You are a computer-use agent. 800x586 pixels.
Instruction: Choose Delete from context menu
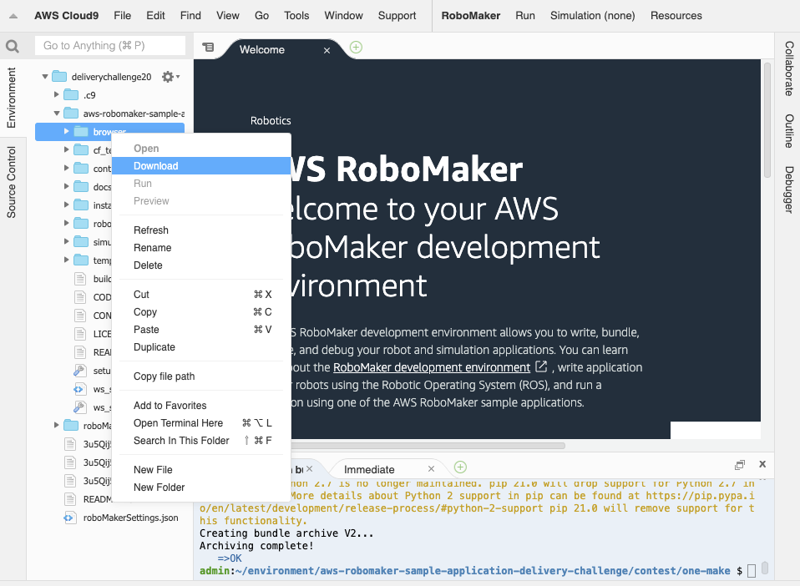(x=201, y=265)
